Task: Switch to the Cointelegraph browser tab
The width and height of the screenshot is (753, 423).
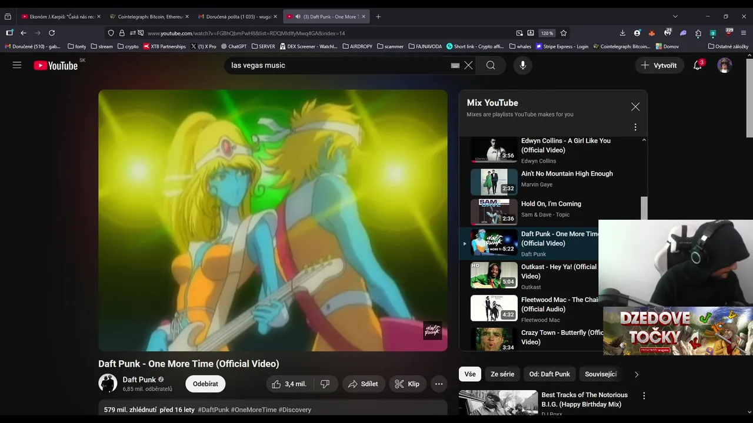Action: pyautogui.click(x=149, y=16)
